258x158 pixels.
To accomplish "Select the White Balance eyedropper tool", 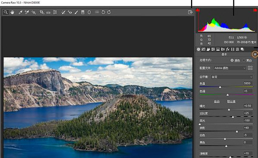I will 20,12.
